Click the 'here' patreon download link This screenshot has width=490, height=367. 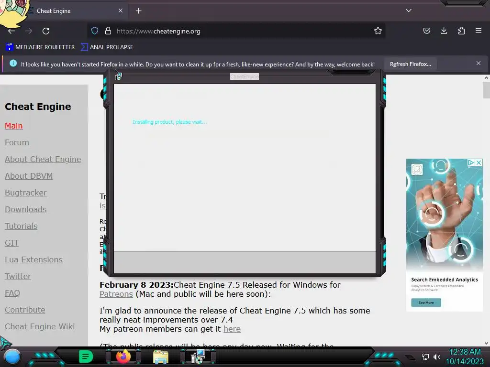pyautogui.click(x=232, y=329)
